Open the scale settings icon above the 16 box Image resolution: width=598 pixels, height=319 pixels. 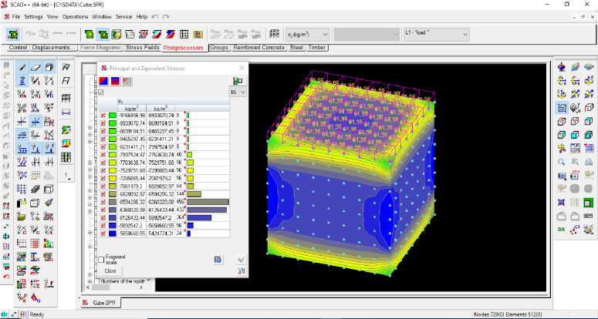pos(238,81)
